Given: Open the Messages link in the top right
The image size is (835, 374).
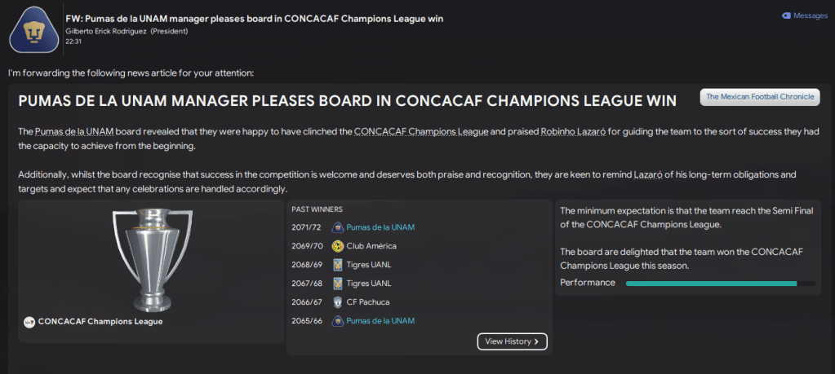Looking at the screenshot, I should coord(810,15).
